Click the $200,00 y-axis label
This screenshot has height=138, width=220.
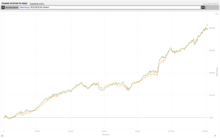coord(212,73)
